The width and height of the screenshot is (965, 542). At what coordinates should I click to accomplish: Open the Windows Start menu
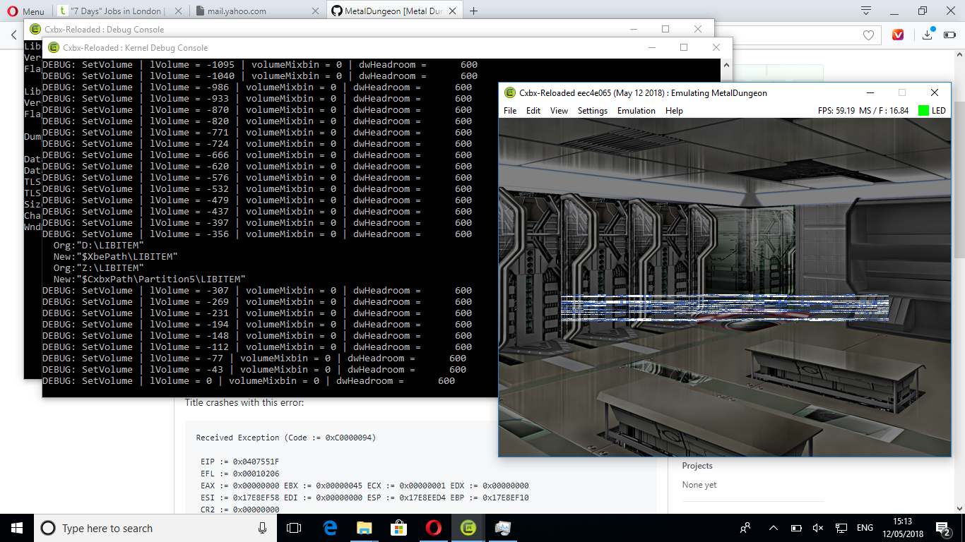pos(17,528)
